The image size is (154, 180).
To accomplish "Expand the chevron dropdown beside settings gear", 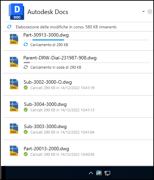I will pos(143,11).
